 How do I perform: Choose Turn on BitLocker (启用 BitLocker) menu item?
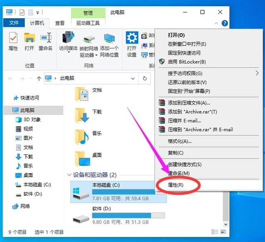pos(209,62)
